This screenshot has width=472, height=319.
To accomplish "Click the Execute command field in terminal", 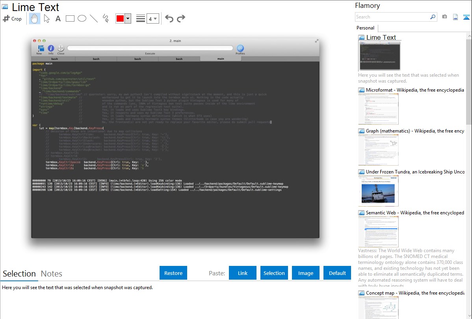I will click(150, 48).
